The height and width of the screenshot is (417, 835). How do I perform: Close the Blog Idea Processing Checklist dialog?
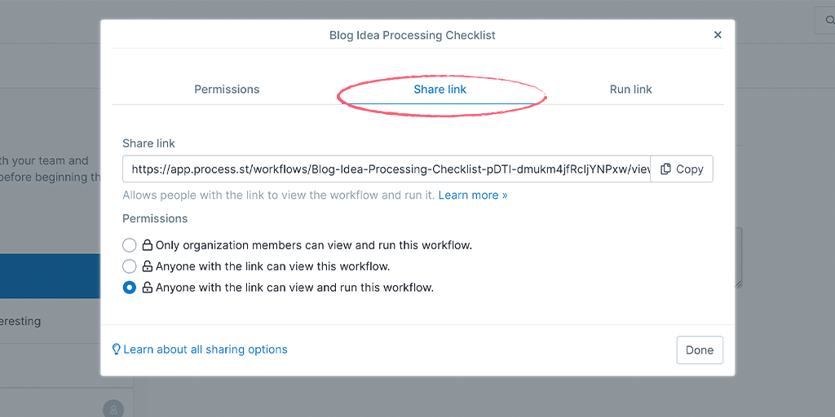click(x=718, y=35)
